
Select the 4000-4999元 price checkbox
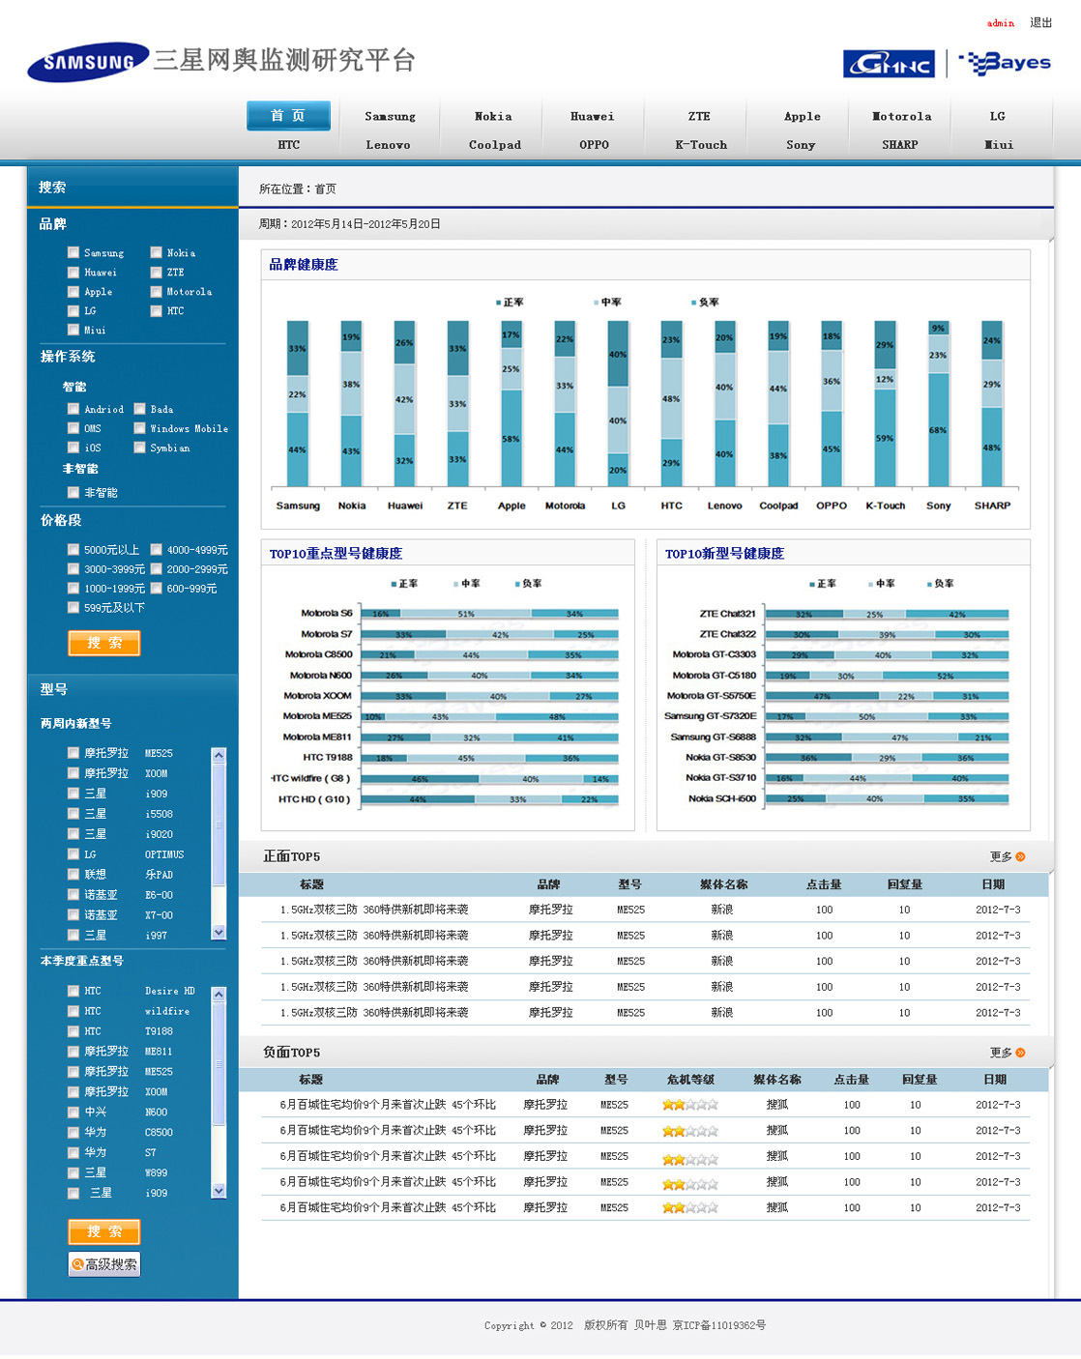(x=157, y=549)
